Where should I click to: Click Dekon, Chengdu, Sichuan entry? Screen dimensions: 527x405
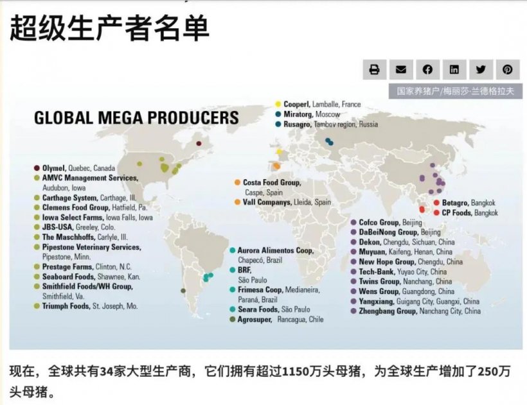pos(403,242)
